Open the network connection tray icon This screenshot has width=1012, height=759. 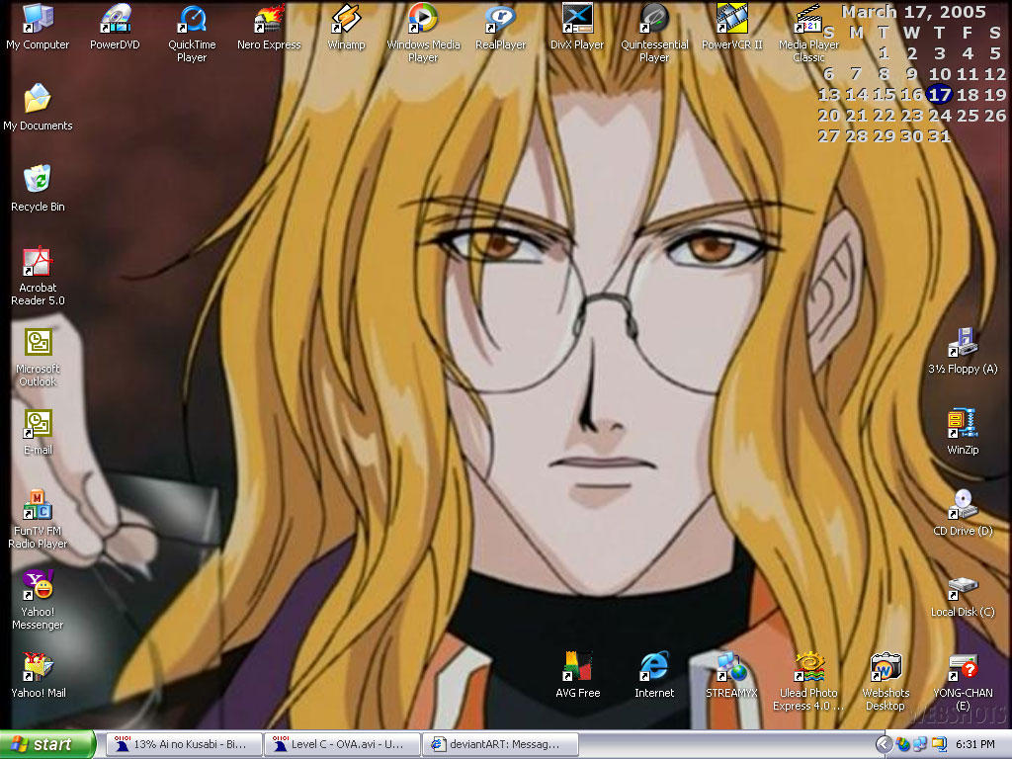tap(920, 744)
